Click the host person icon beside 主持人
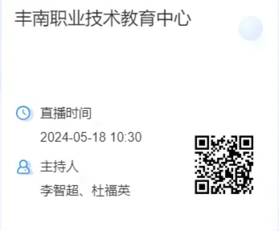Viewport: 279px width, 231px height. [23, 167]
